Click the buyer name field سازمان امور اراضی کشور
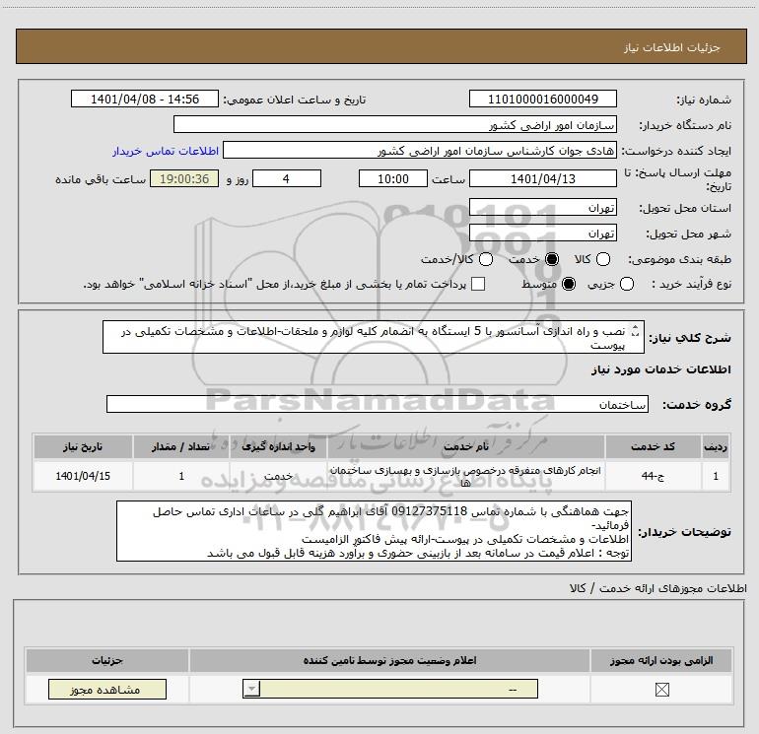The image size is (759, 734). (x=395, y=125)
